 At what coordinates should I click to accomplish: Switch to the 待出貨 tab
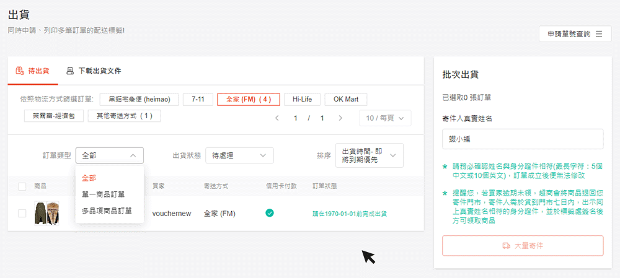point(33,71)
